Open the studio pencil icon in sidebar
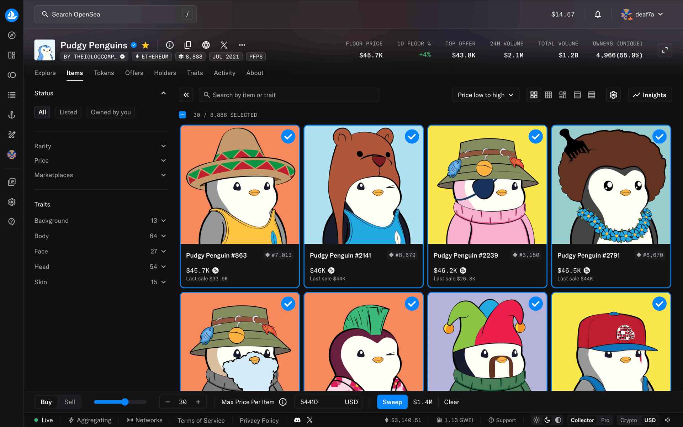The width and height of the screenshot is (683, 427). [12, 135]
